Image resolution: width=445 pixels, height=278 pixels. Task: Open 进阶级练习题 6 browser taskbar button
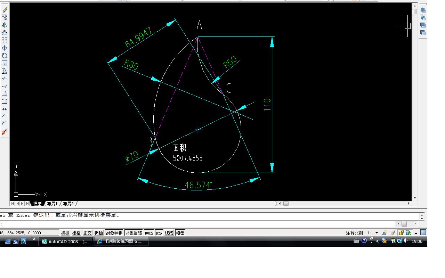121,242
